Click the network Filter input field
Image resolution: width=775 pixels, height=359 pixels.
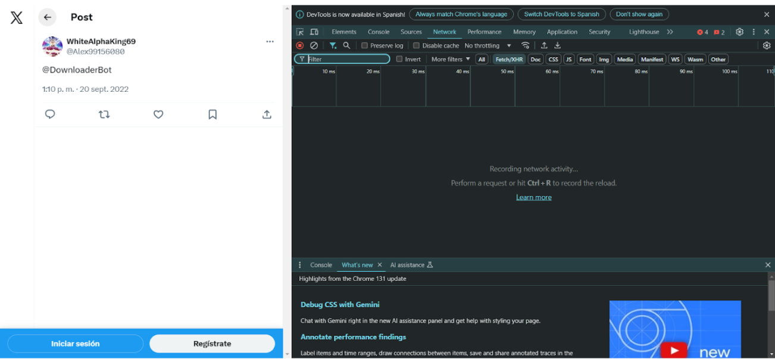click(x=348, y=60)
